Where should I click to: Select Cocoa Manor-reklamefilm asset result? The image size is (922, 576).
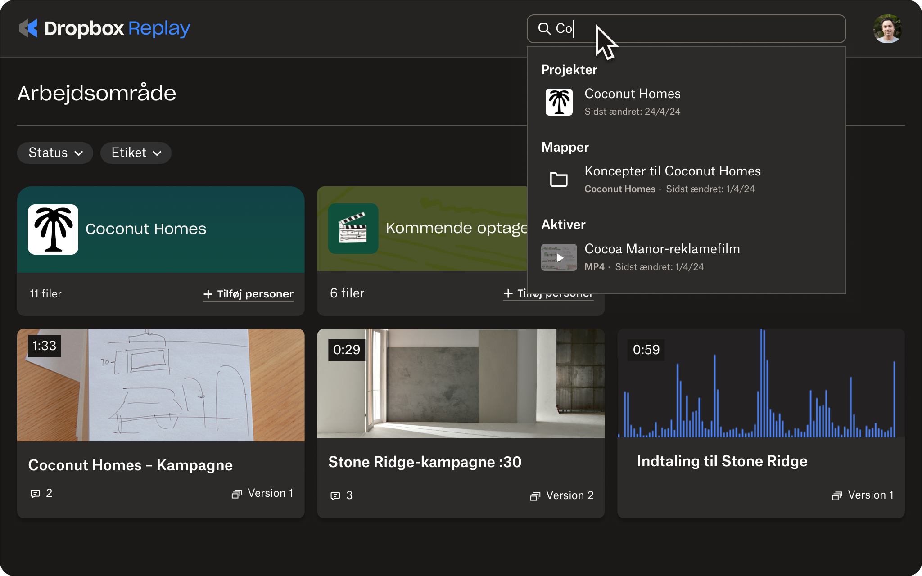(x=686, y=257)
